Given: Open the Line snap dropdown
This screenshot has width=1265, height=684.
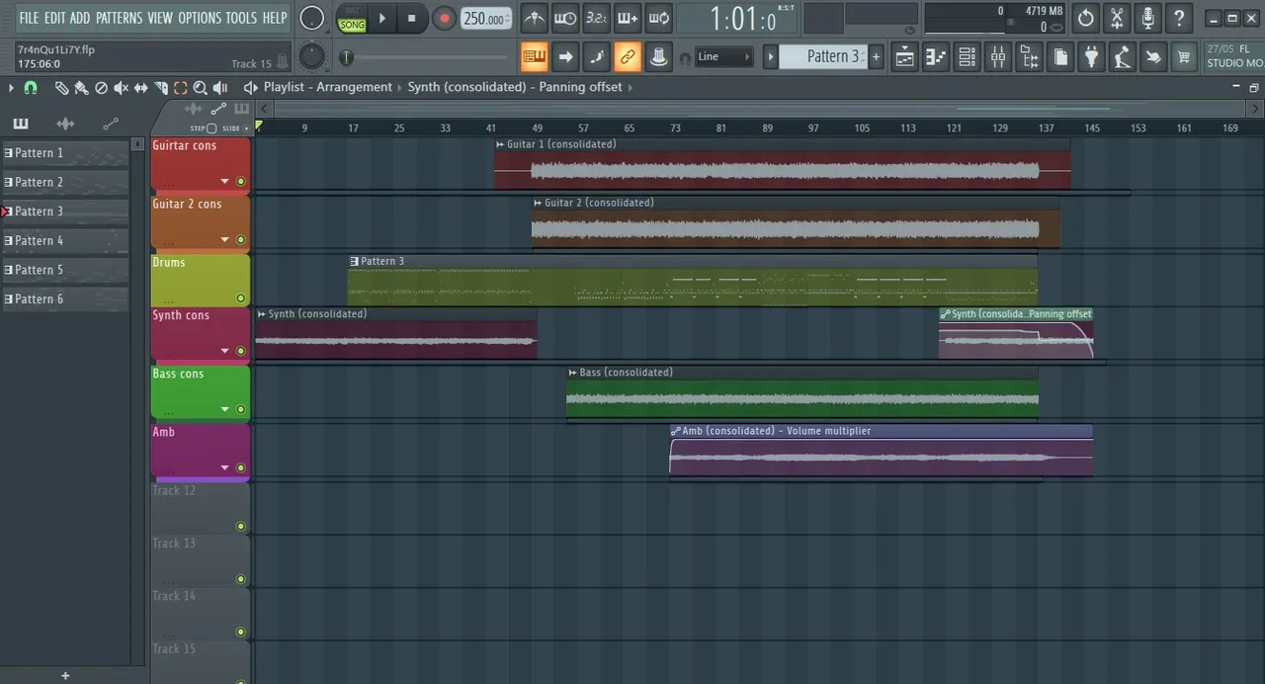Looking at the screenshot, I should [723, 56].
